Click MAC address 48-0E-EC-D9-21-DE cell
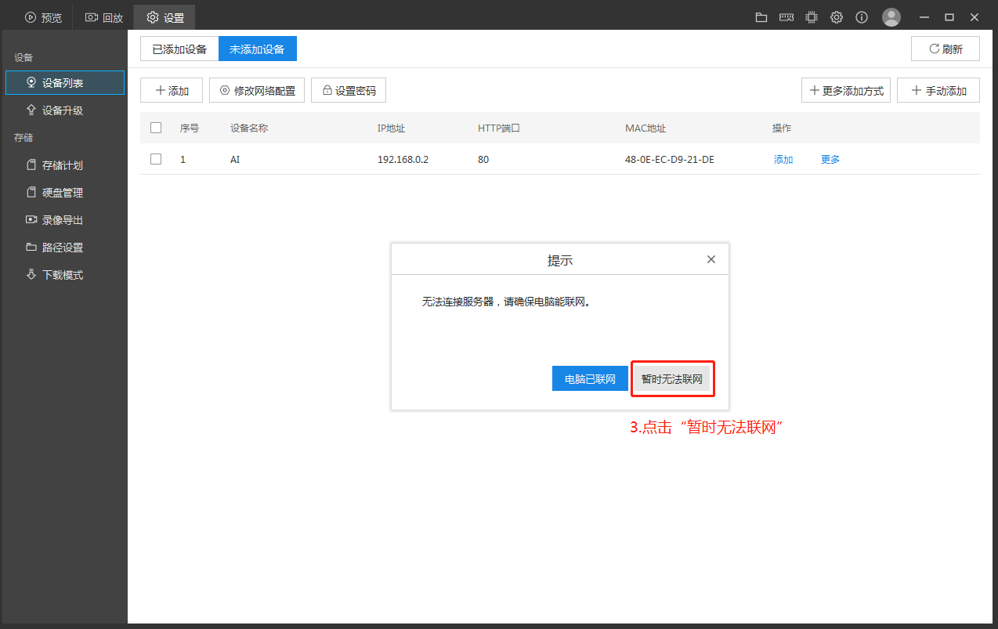Screen dimensions: 998x629 tap(670, 160)
